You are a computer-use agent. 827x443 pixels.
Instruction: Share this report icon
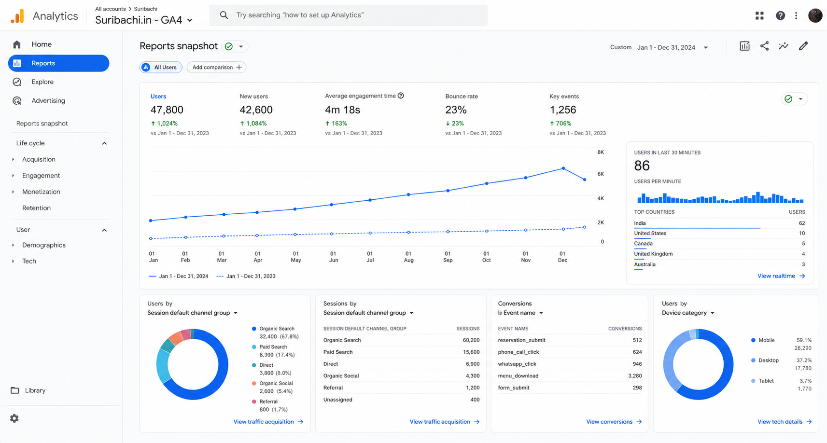click(764, 46)
